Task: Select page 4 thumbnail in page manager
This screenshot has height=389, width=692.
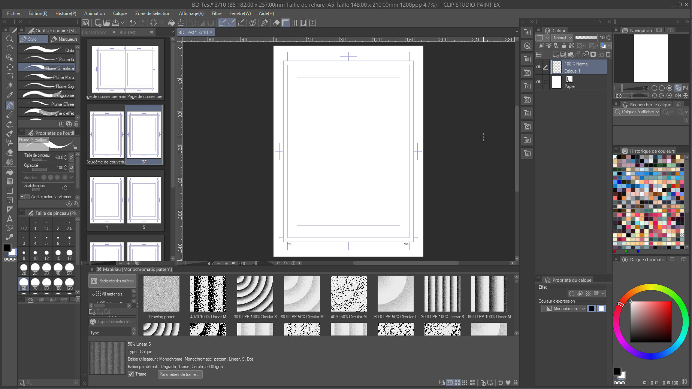Action: click(107, 200)
